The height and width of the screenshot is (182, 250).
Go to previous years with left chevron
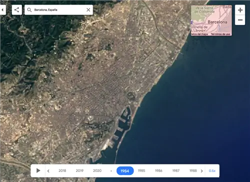point(48,171)
